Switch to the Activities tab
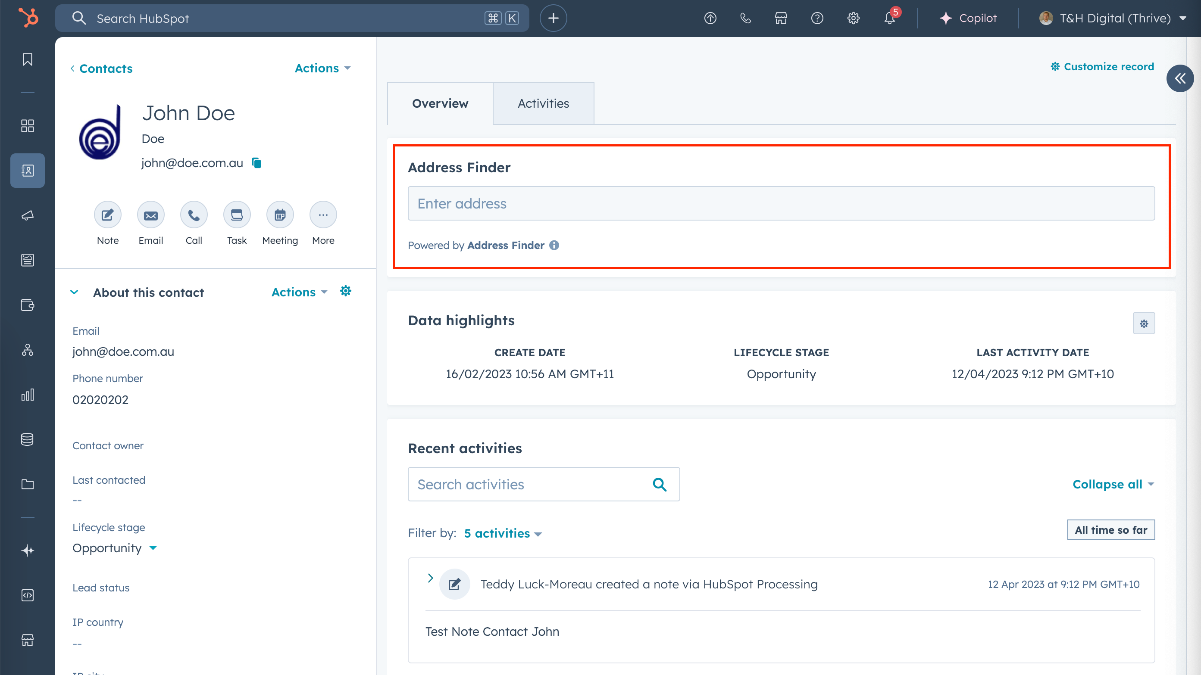Screen dimensions: 1201x675 (543, 103)
